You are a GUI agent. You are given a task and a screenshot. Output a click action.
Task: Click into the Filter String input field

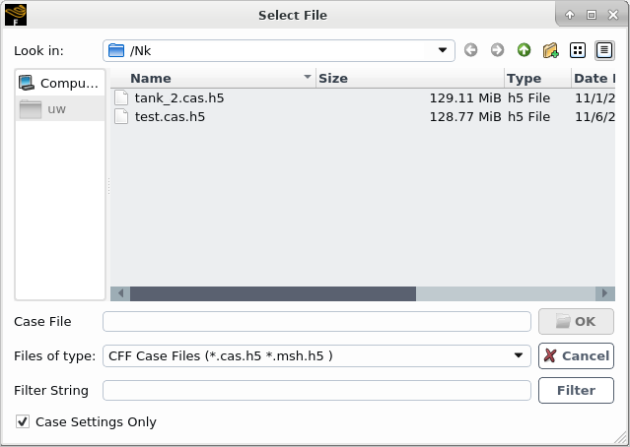click(x=316, y=390)
